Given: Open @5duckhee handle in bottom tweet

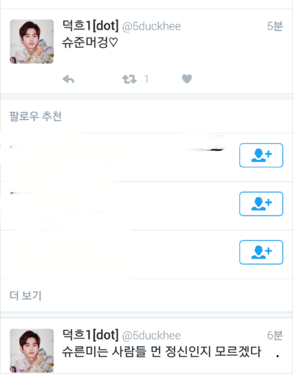Looking at the screenshot, I should pos(151,336).
